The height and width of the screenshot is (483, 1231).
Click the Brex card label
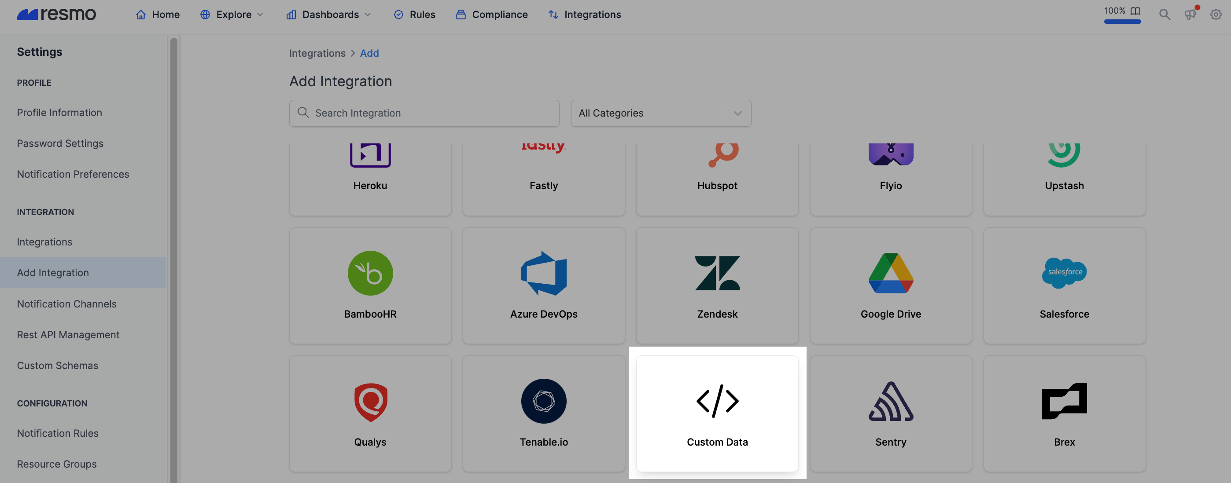pos(1064,442)
